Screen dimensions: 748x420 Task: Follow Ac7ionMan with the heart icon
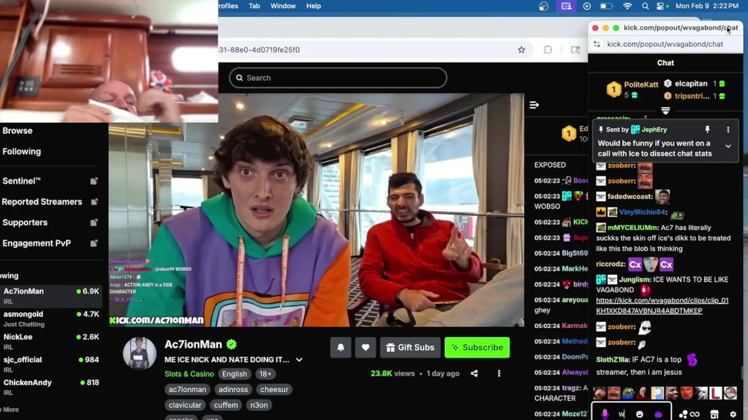[365, 347]
